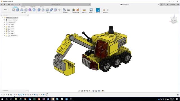Switch to the Solid tab
Viewport: 180px width, 101px height.
[x=15, y=7]
